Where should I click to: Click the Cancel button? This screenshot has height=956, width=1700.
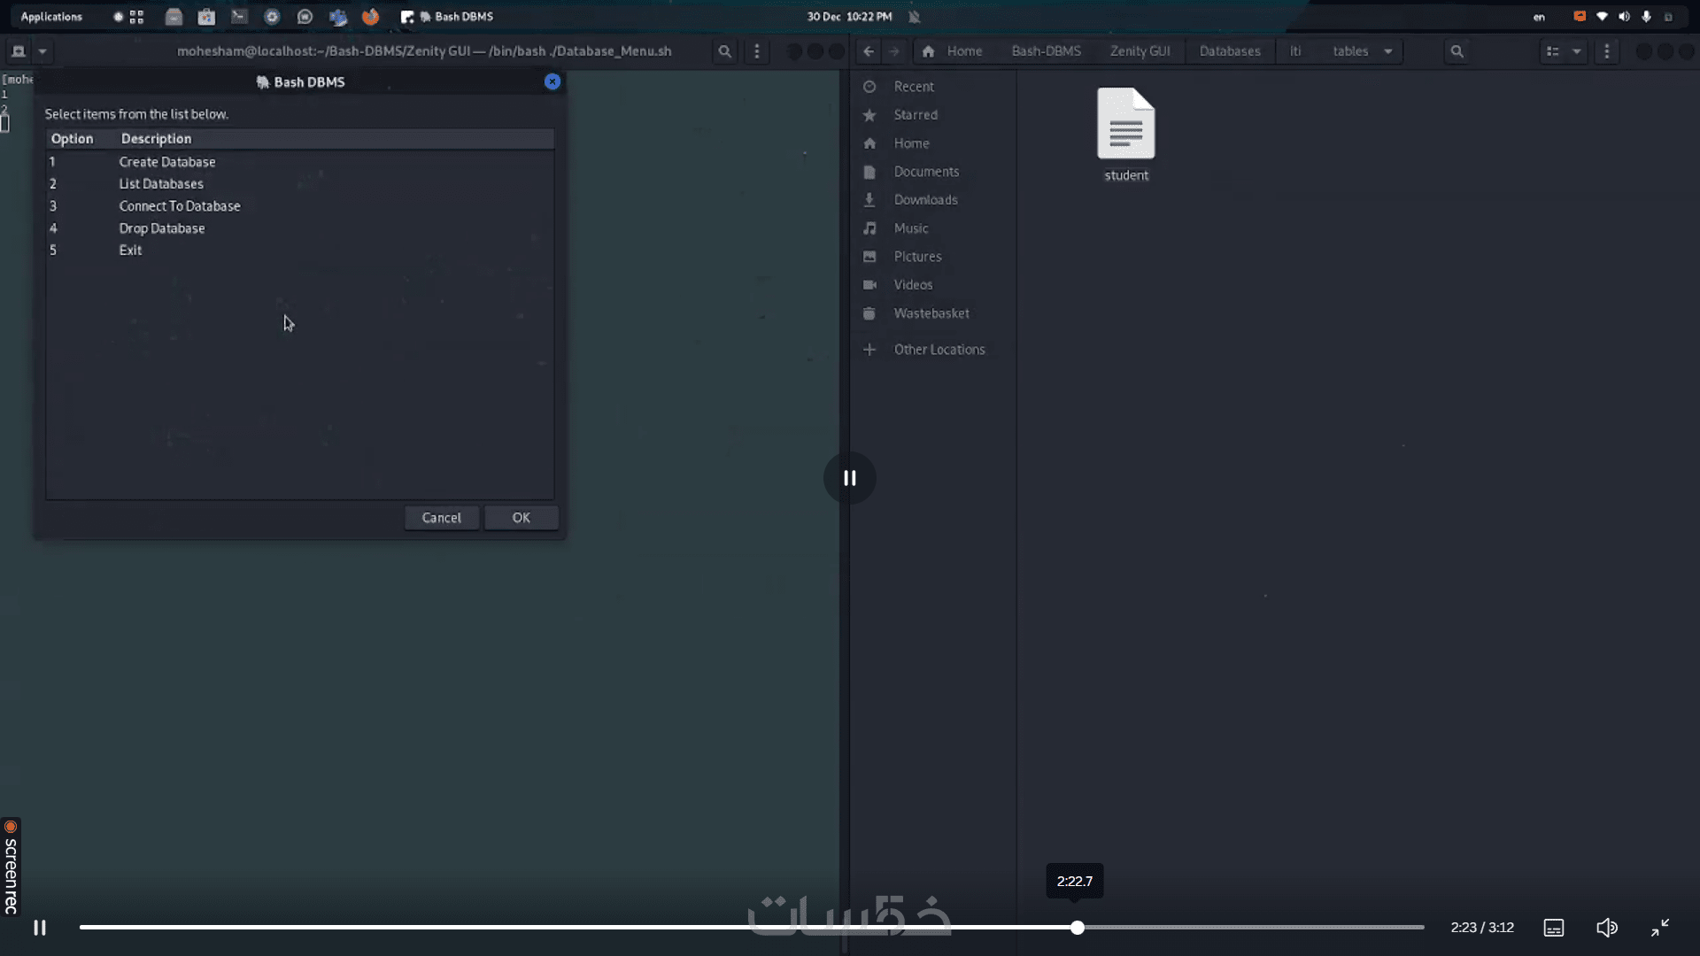click(x=441, y=518)
